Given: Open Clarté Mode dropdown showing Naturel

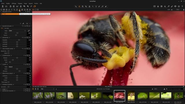Looking at the screenshot, I should pos(20,67).
